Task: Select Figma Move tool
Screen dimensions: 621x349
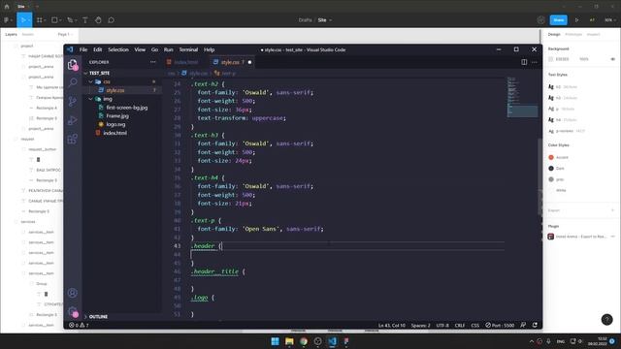Action: [23, 19]
